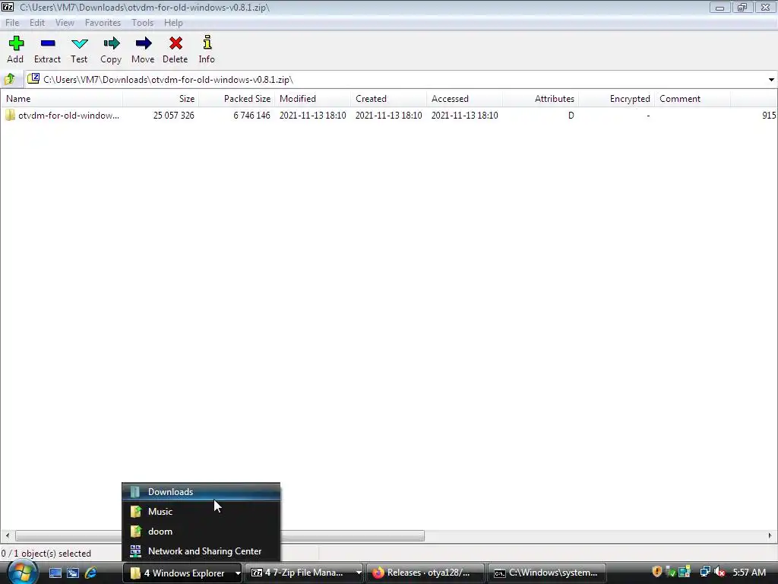Click the Music folder icon in the popup

(x=135, y=512)
